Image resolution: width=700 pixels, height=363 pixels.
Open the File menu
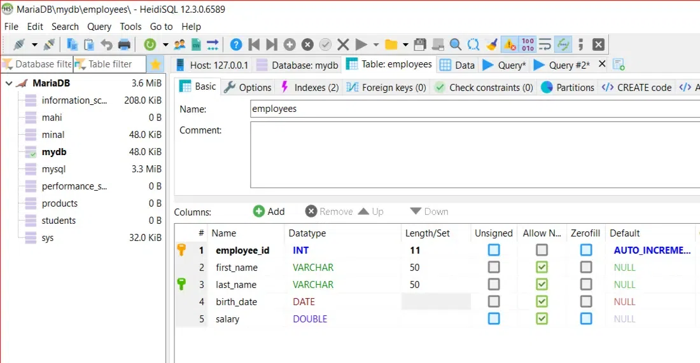(11, 27)
